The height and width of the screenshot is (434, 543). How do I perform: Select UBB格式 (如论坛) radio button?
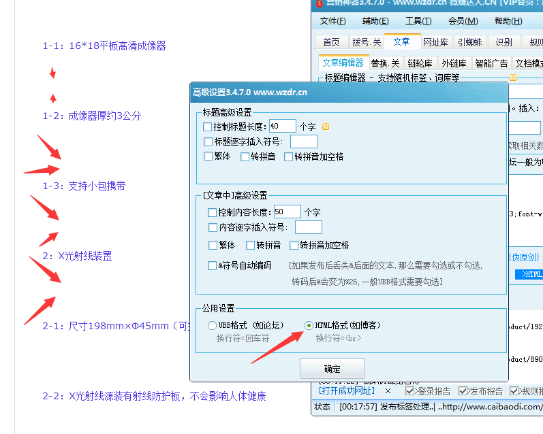click(x=212, y=325)
